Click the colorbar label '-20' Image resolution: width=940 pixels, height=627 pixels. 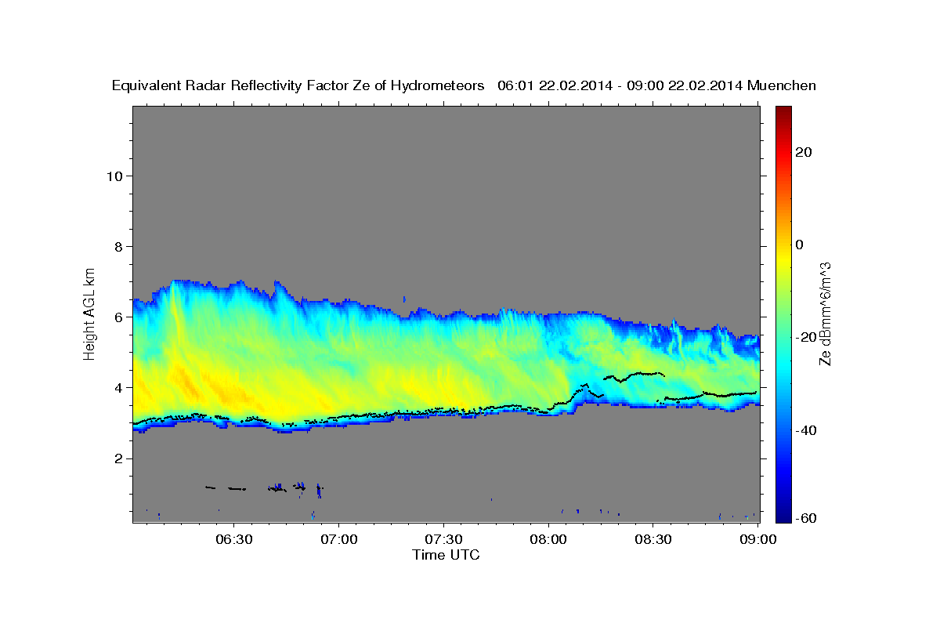(806, 337)
